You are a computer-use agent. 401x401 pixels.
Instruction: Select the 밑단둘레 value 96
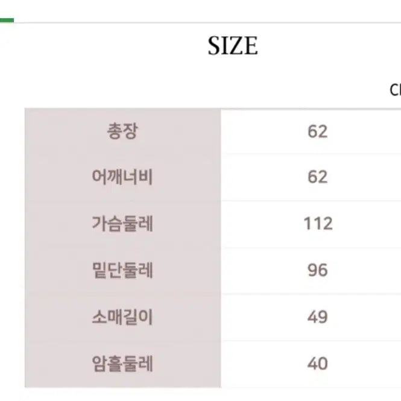317,270
